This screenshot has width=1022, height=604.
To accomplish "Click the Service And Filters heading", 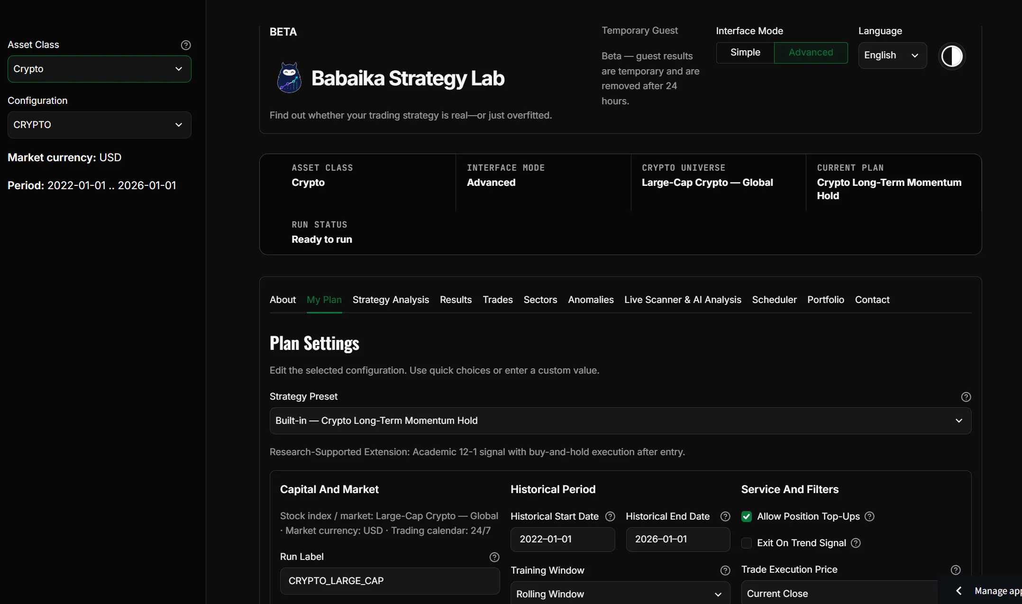I will point(790,489).
